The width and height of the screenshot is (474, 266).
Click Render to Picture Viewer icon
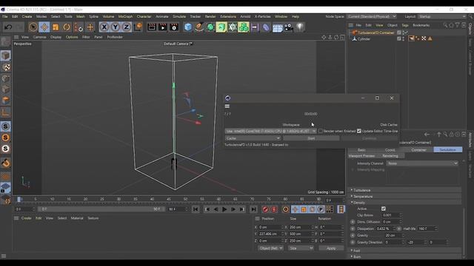(x=163, y=27)
